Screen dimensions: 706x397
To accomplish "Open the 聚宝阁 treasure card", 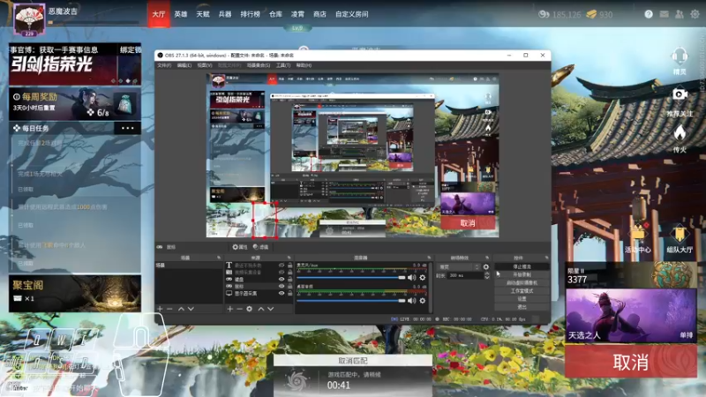I will coord(75,294).
